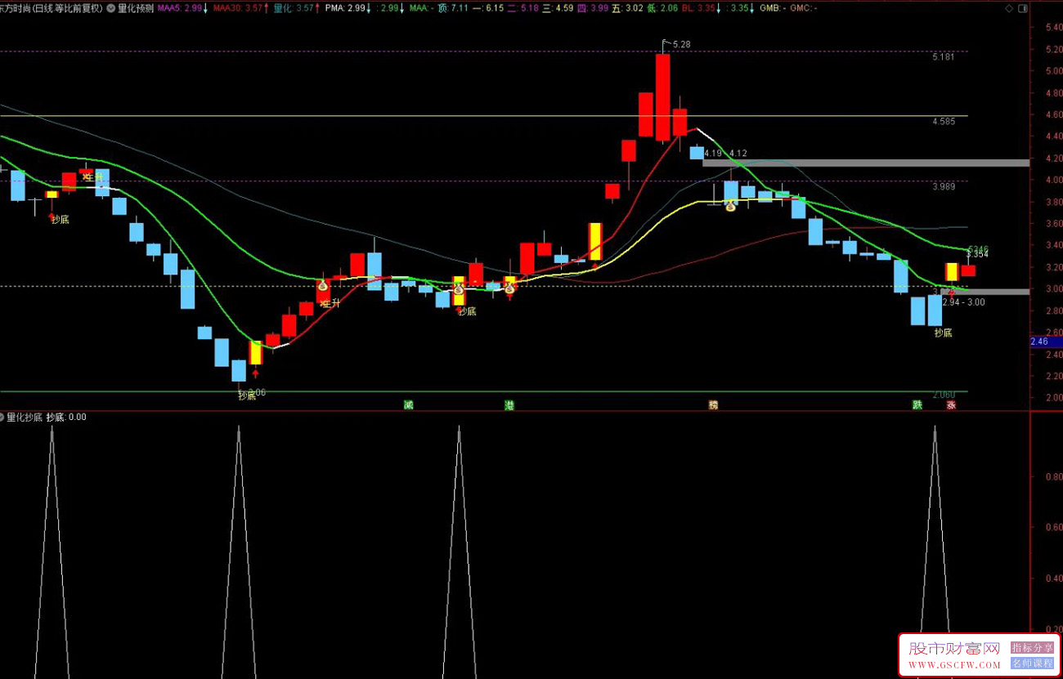Image resolution: width=1063 pixels, height=679 pixels.
Task: Click the 减 info marker icon
Action: click(x=407, y=405)
